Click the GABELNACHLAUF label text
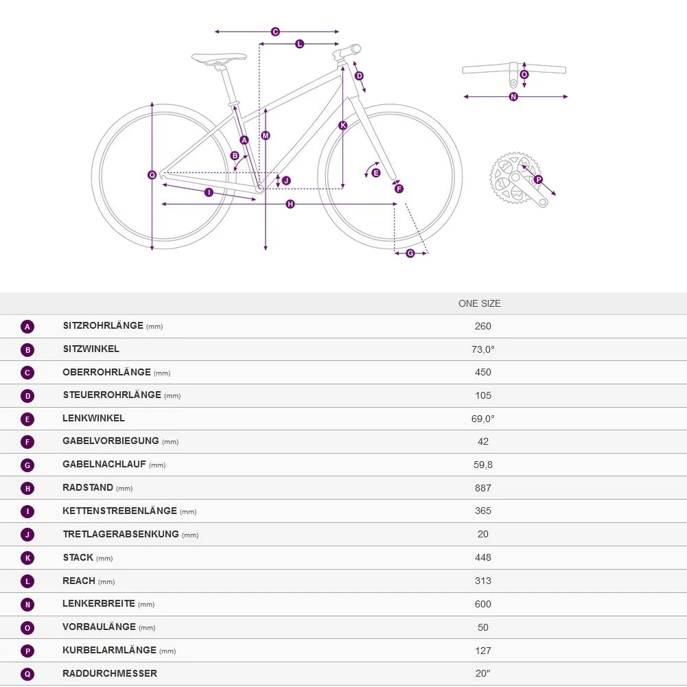Image resolution: width=687 pixels, height=687 pixels. 104,465
